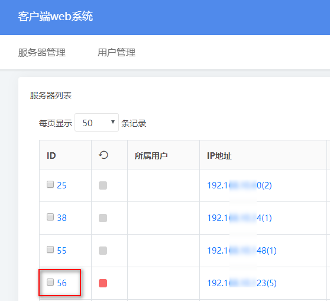Tick the checkbox beside ID 38
This screenshot has height=301, width=330.
pos(50,217)
